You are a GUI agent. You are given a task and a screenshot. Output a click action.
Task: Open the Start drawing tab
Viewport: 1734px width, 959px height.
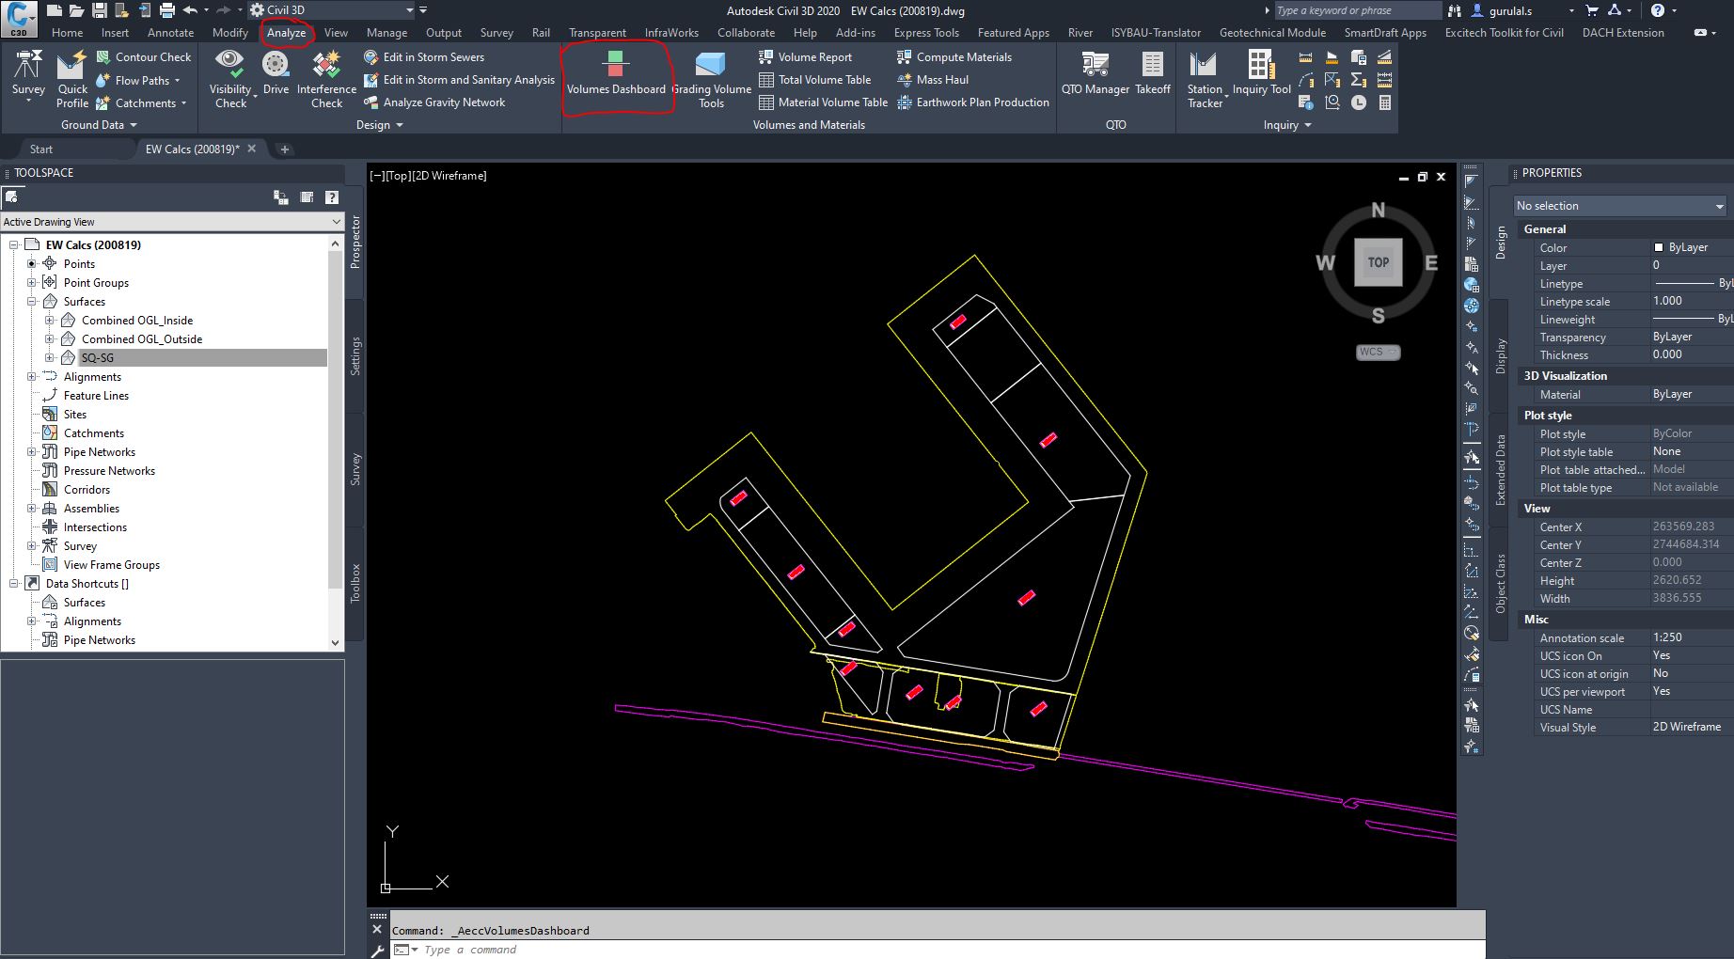click(41, 149)
